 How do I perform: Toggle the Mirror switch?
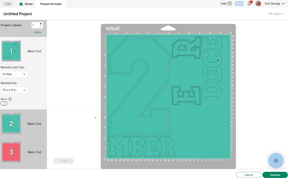[x=4, y=104]
